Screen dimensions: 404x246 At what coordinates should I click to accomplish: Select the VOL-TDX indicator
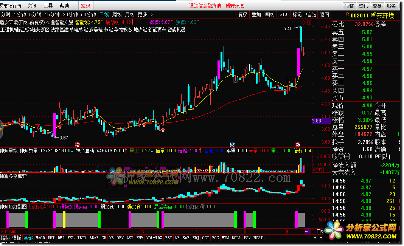tap(154, 238)
